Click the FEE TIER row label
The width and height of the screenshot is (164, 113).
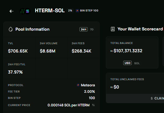[x=14, y=92]
